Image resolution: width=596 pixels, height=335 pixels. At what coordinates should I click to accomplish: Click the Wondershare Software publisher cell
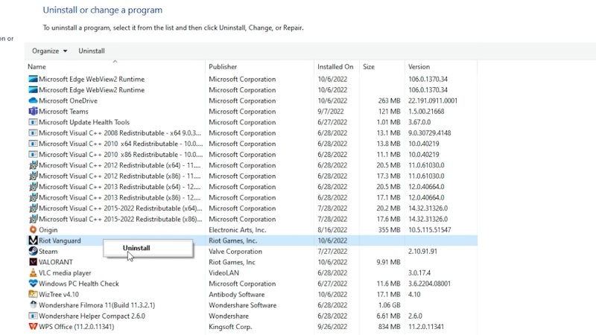pos(243,305)
